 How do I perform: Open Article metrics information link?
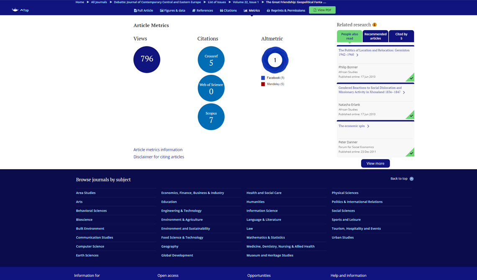pyautogui.click(x=158, y=150)
